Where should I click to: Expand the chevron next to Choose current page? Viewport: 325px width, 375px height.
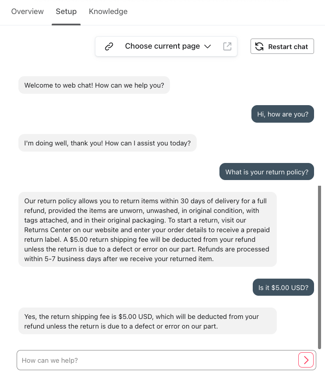207,46
